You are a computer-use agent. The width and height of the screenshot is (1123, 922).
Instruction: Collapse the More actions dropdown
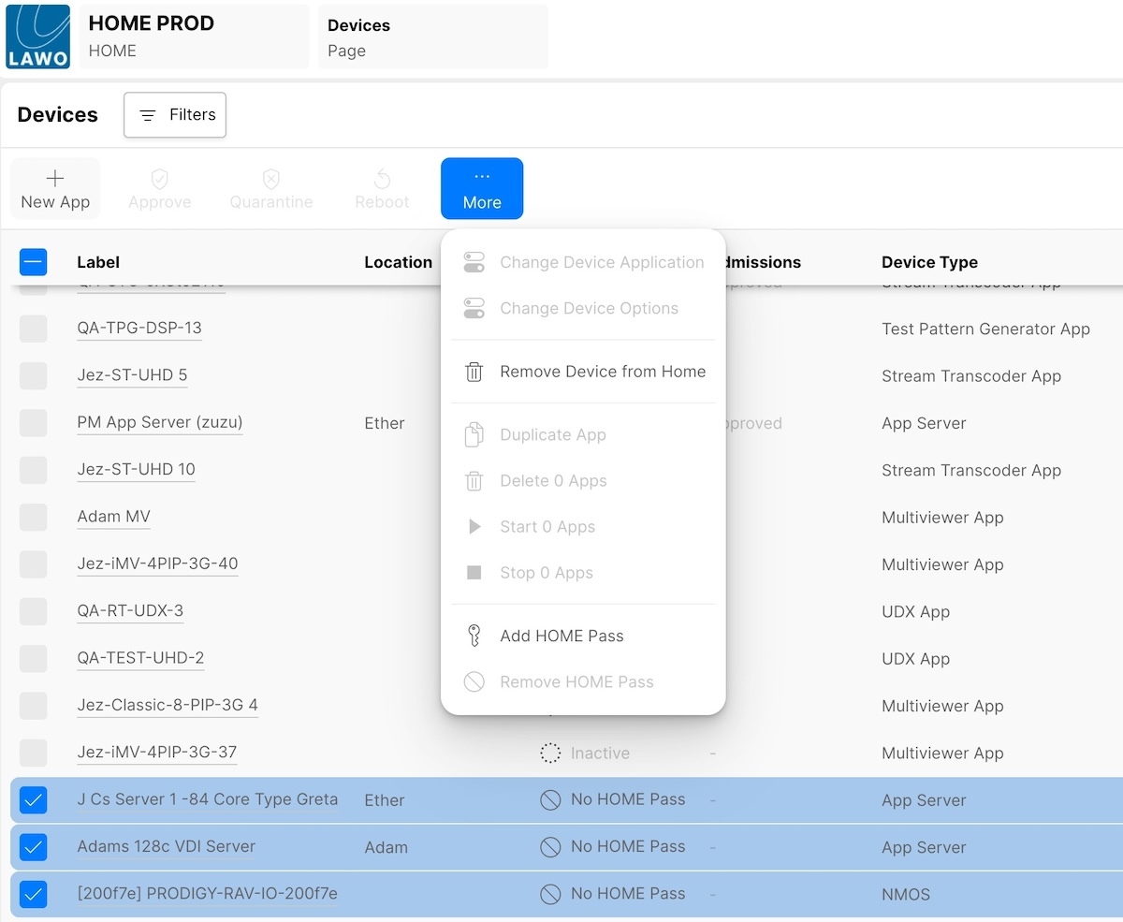coord(482,188)
